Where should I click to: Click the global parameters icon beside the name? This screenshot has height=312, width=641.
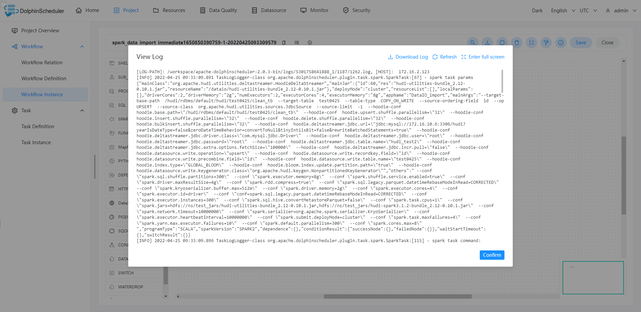point(297,43)
